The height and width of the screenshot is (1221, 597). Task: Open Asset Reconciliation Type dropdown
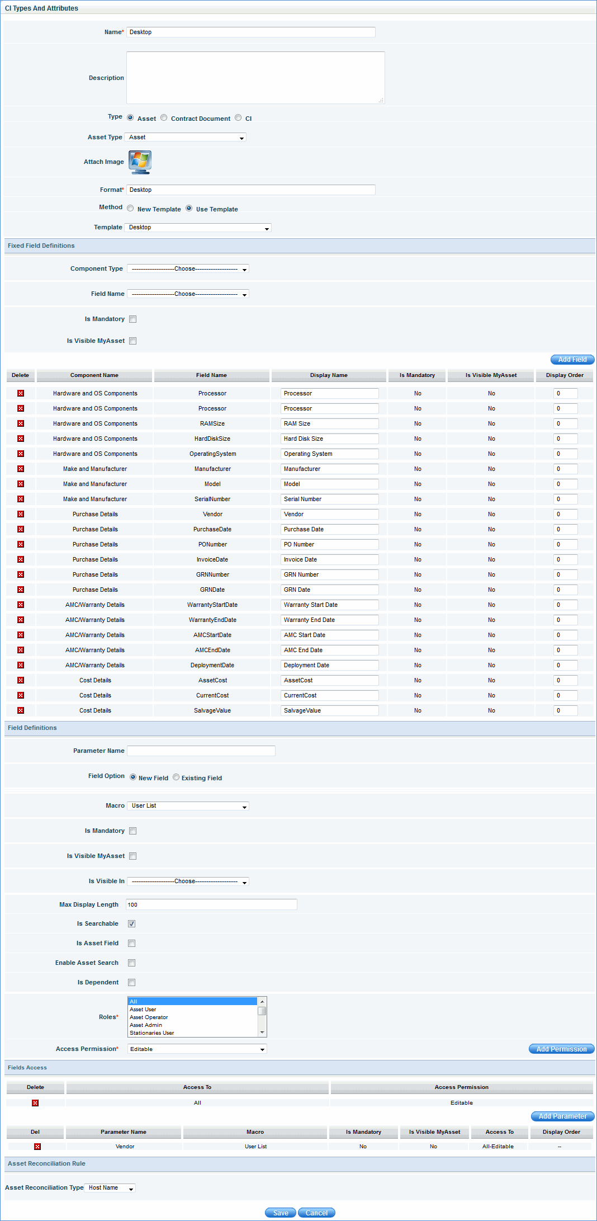[110, 1187]
